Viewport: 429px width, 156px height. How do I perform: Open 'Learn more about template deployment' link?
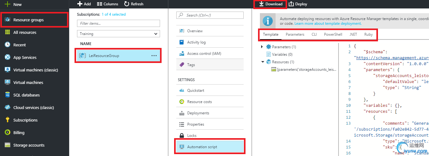click(328, 23)
